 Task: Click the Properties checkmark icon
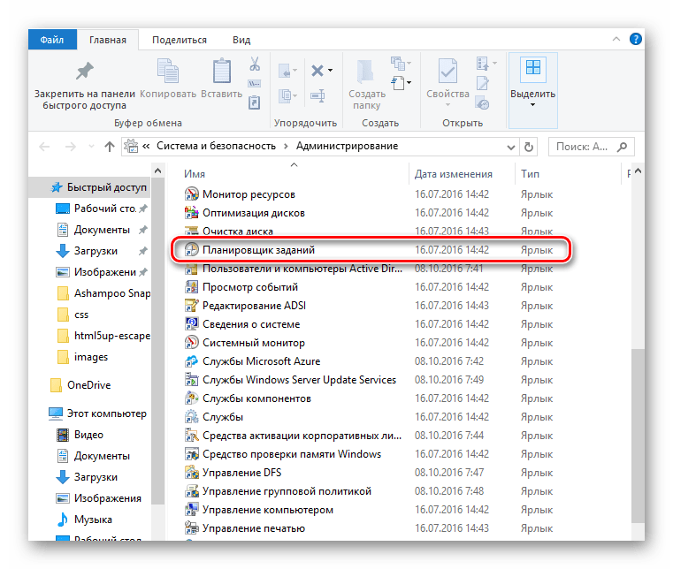coord(447,71)
